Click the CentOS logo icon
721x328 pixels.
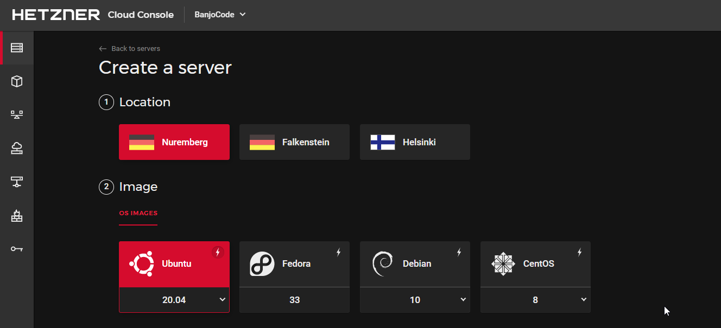(x=503, y=264)
